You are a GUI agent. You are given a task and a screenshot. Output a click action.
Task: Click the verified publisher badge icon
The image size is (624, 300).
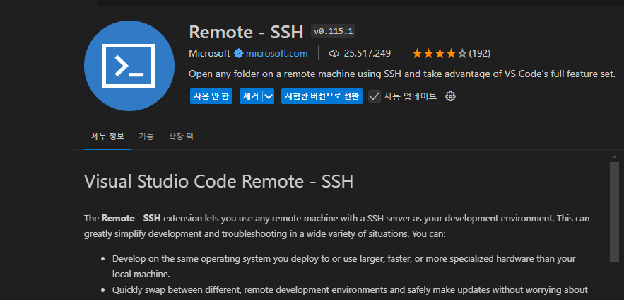(238, 53)
